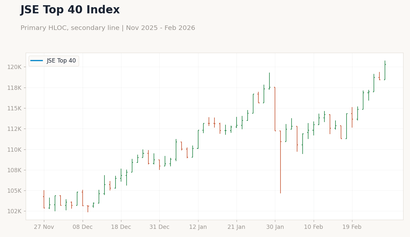Select the 19 Feb x-axis label

352,227
